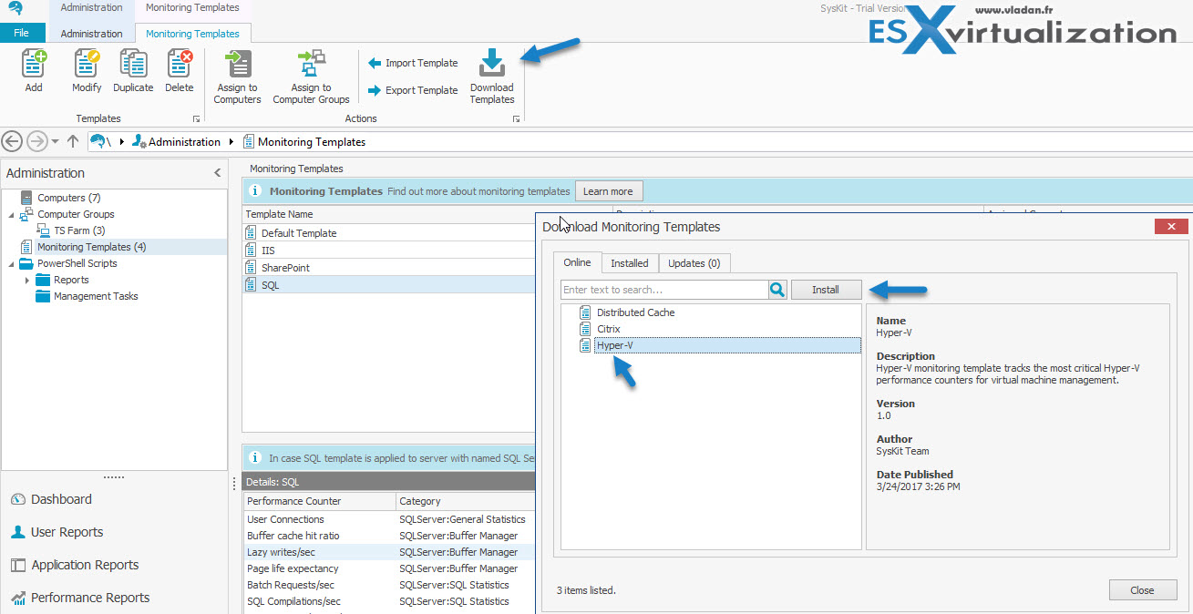Select the Monitoring Templates ribbon tab
1193x614 pixels.
192,34
